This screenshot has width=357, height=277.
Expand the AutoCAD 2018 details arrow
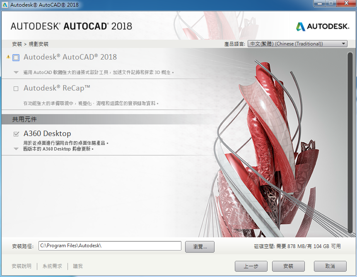click(16, 72)
